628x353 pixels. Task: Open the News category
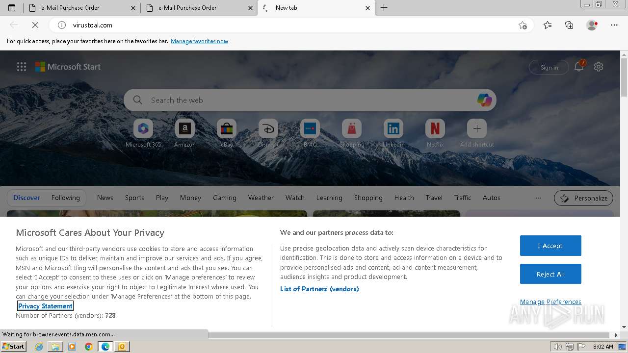coord(105,198)
